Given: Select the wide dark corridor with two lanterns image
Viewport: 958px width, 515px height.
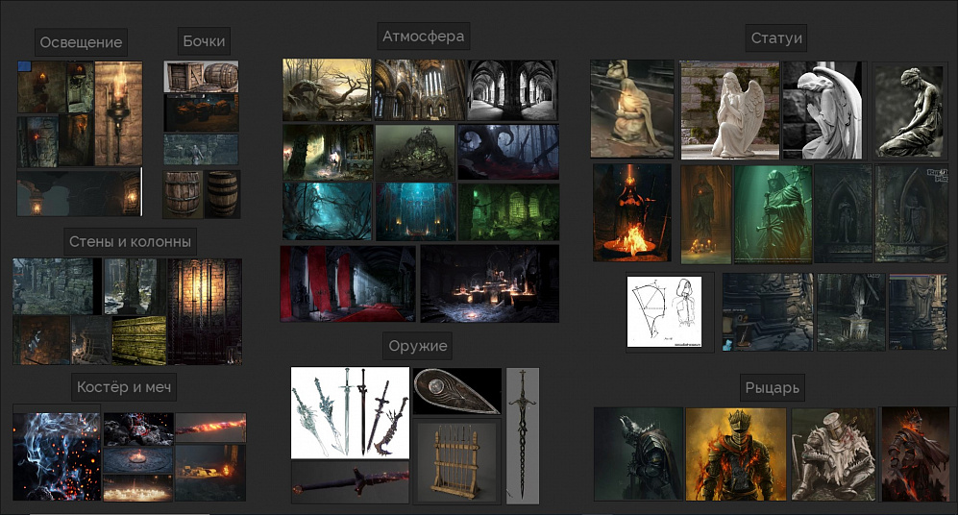Looking at the screenshot, I should click(80, 192).
